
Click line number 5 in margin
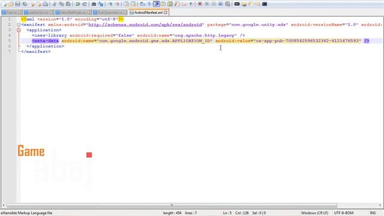pos(10,41)
